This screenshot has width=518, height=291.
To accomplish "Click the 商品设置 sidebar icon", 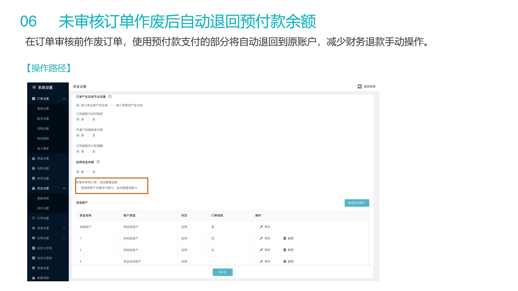I will [x=34, y=158].
